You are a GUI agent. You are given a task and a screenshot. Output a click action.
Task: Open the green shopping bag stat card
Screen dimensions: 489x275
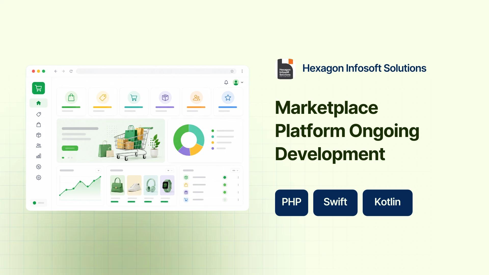pos(71,102)
